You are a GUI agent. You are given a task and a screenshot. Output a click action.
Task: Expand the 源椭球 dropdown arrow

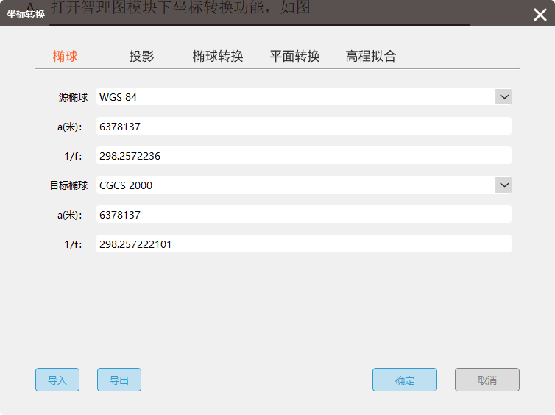[x=503, y=96]
